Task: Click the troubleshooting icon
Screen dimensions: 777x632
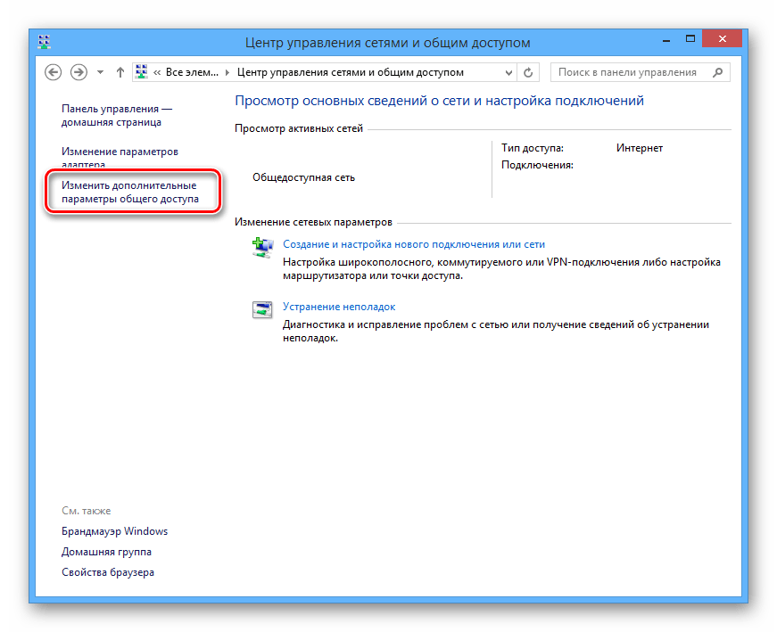Action: point(262,310)
